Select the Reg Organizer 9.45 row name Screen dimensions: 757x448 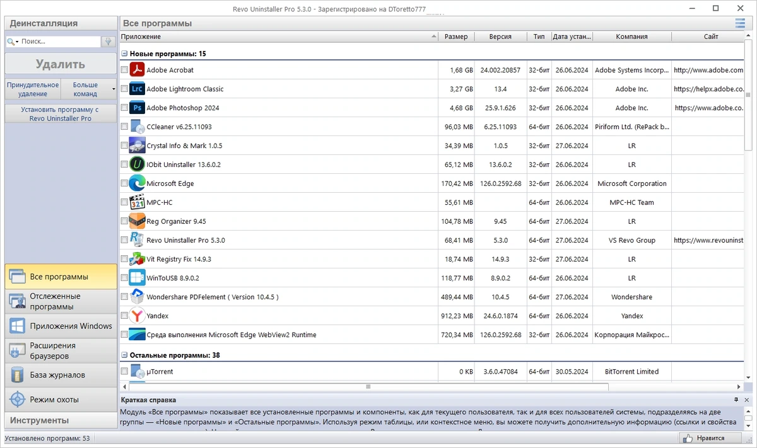[176, 221]
